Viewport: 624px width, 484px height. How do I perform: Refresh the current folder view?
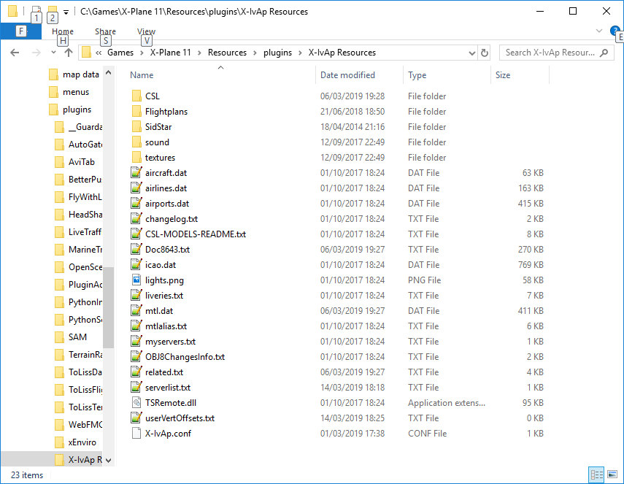pos(485,53)
